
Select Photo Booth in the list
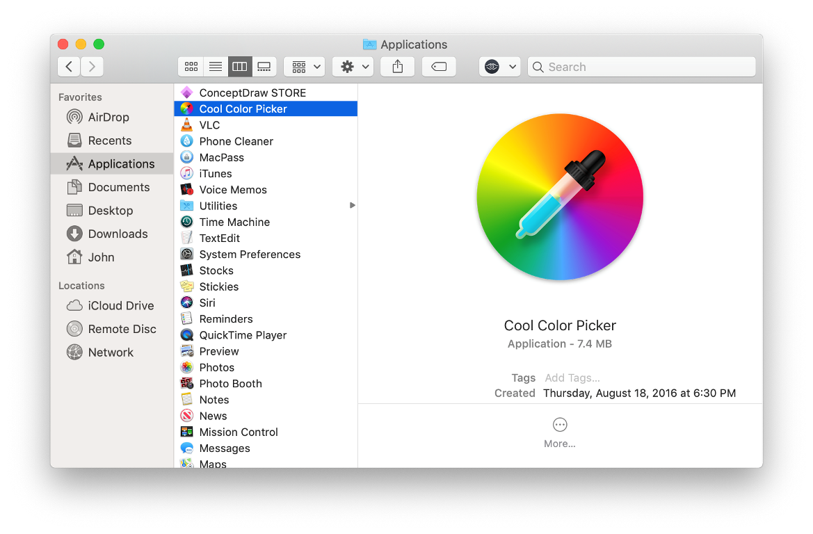point(266,384)
